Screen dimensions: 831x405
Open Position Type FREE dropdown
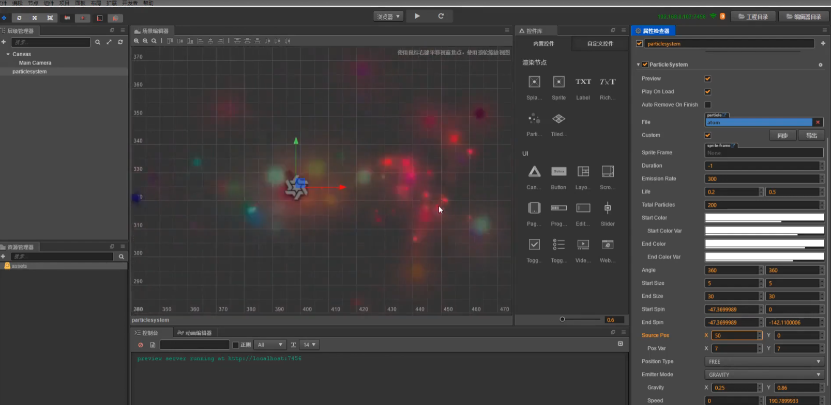click(x=764, y=362)
